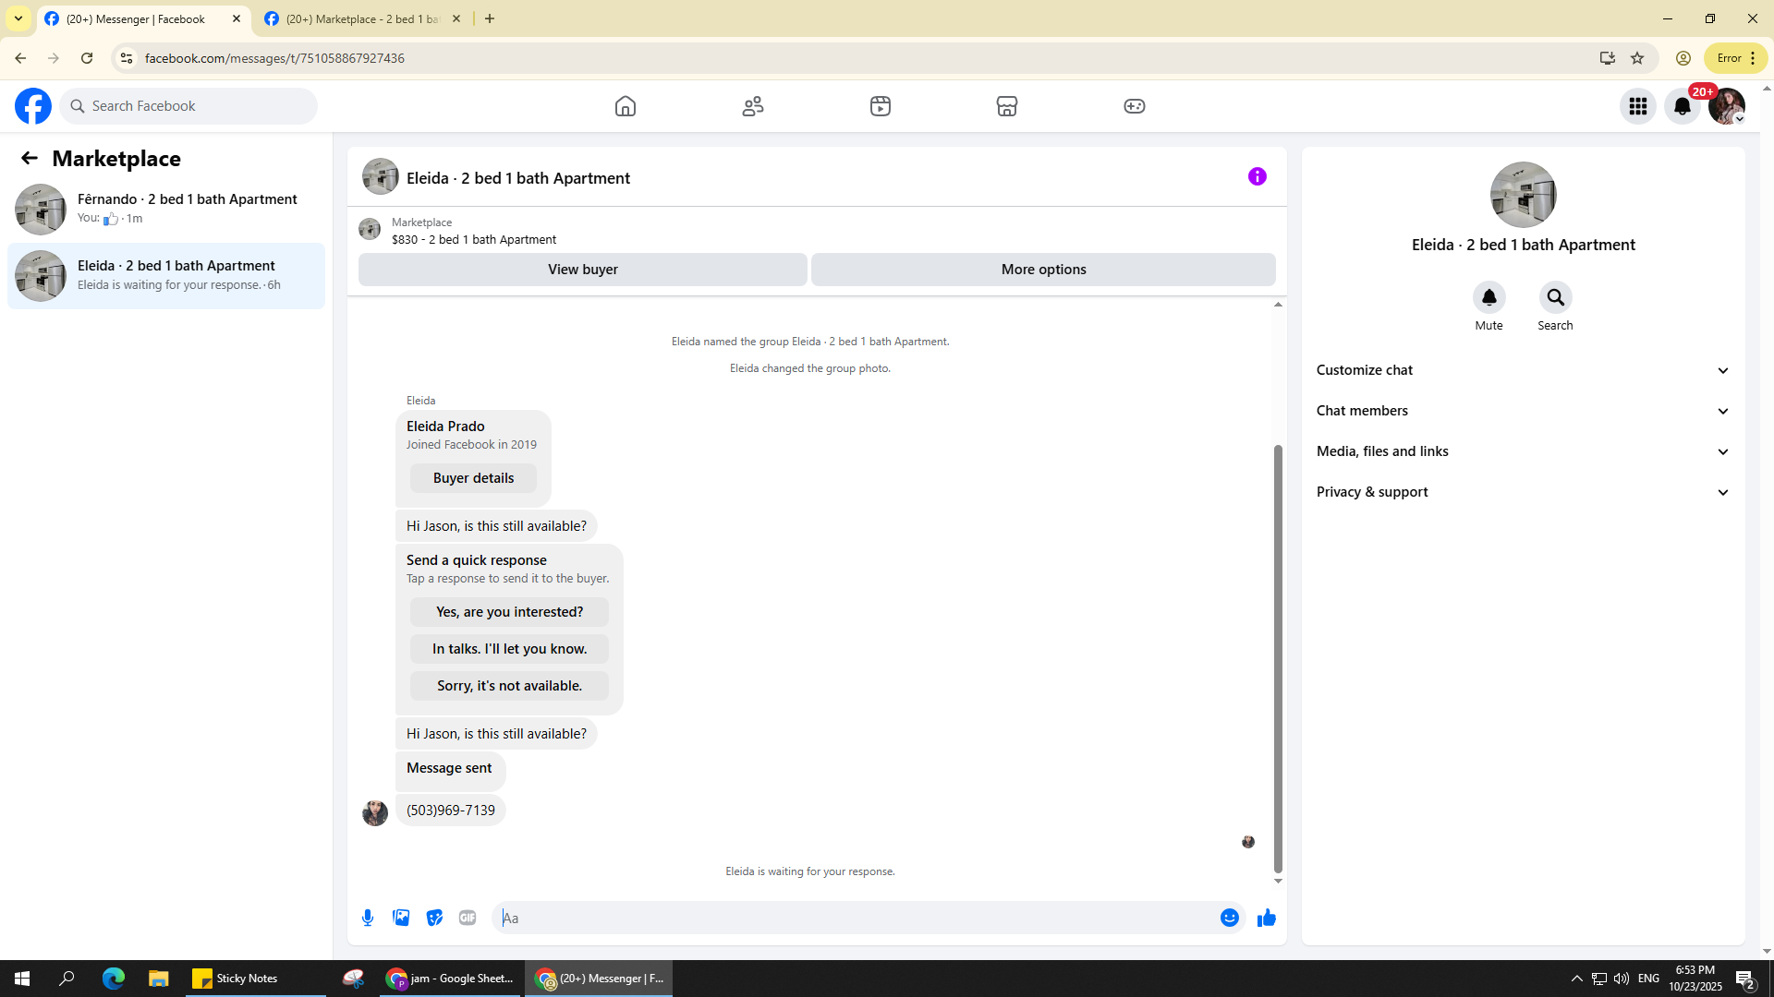This screenshot has height=997, width=1774.
Task: Click the View buyer button
Action: click(582, 270)
